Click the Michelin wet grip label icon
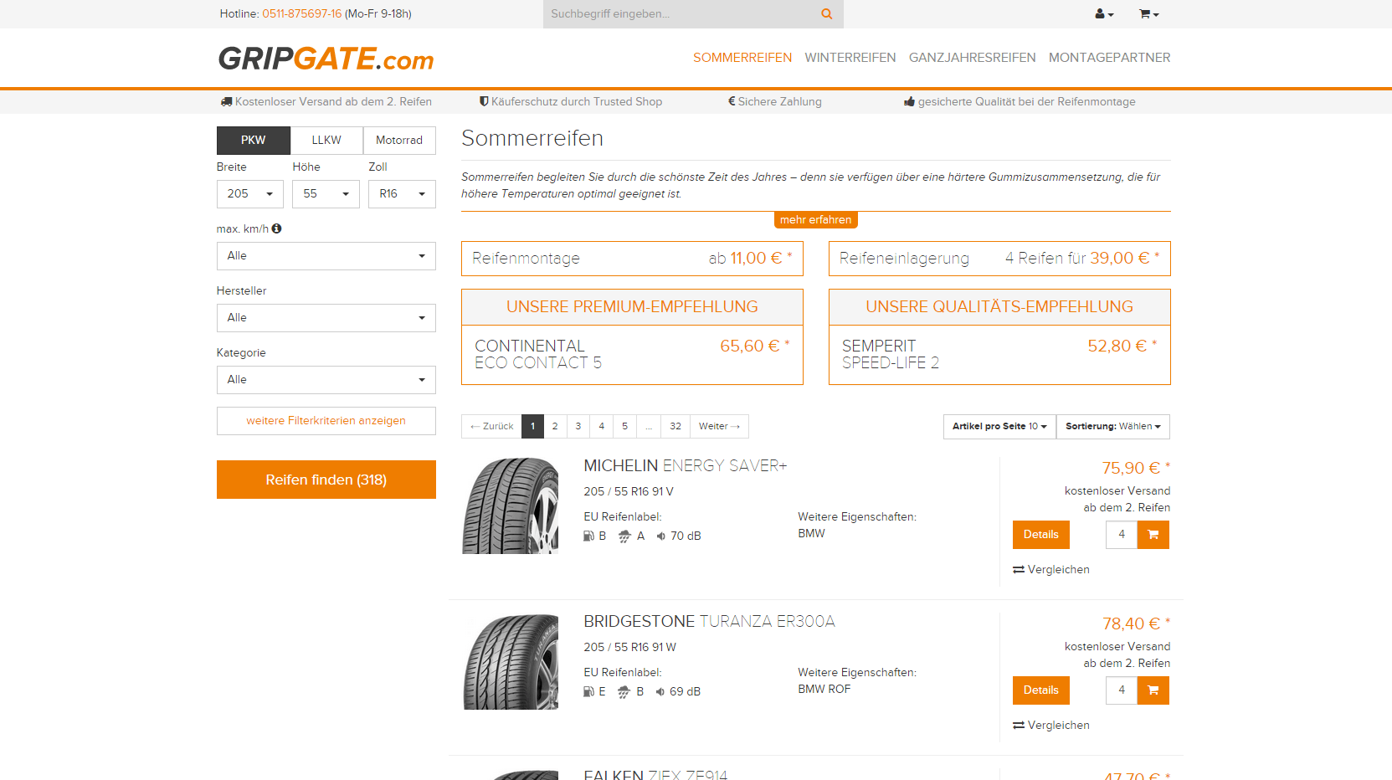Screen dimensions: 1392x780 coord(624,536)
